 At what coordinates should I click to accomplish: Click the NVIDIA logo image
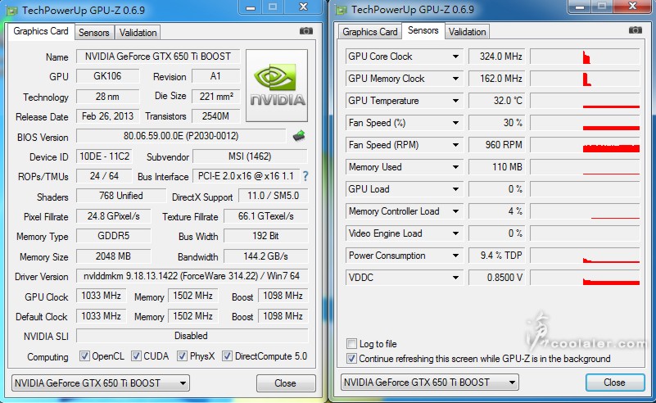coord(277,85)
